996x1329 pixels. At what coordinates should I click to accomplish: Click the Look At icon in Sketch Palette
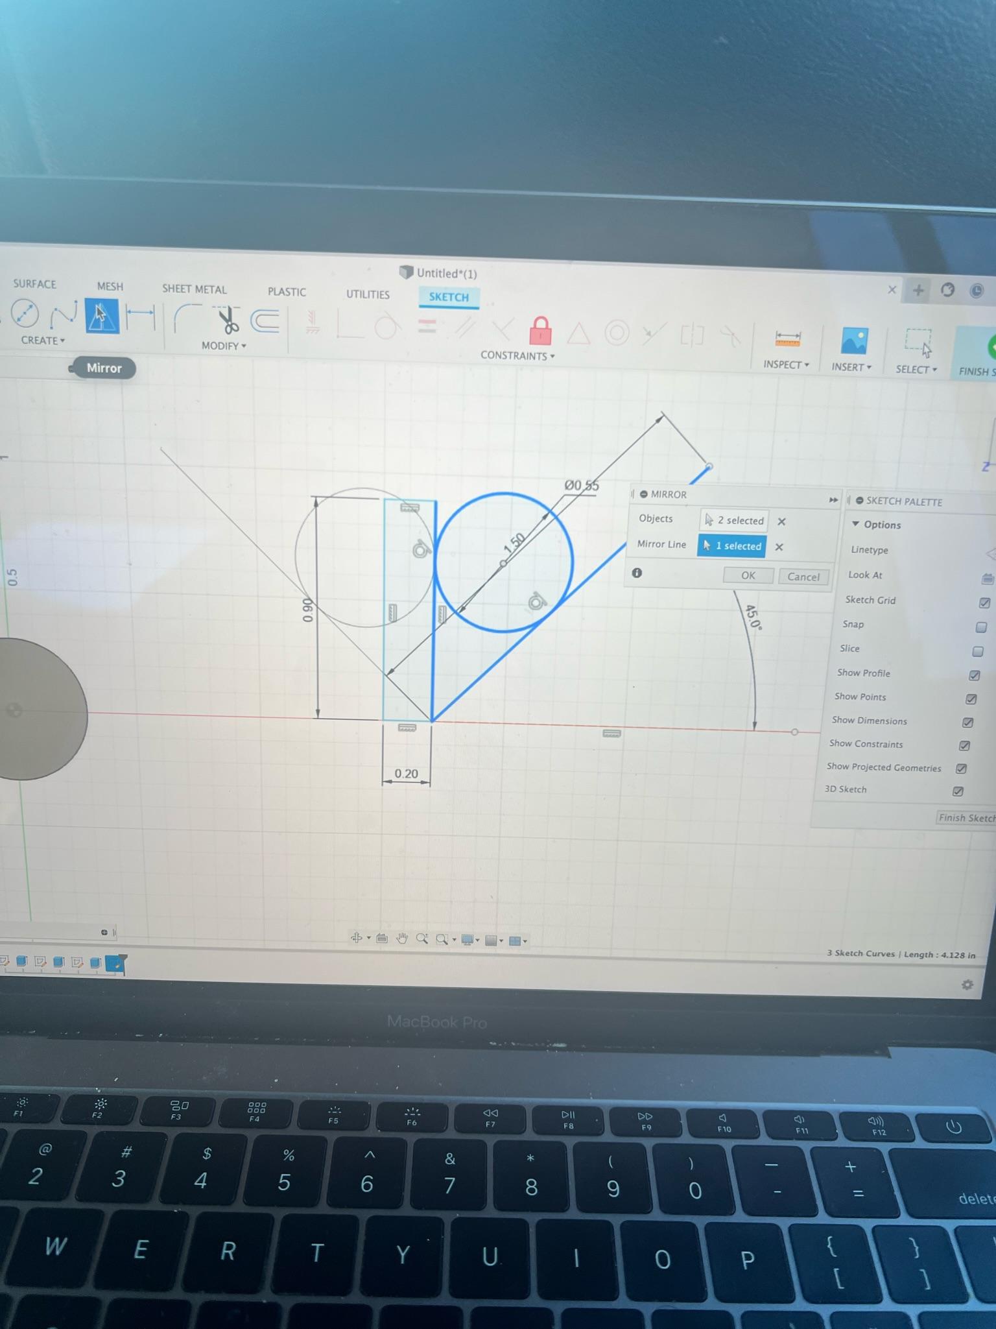986,578
